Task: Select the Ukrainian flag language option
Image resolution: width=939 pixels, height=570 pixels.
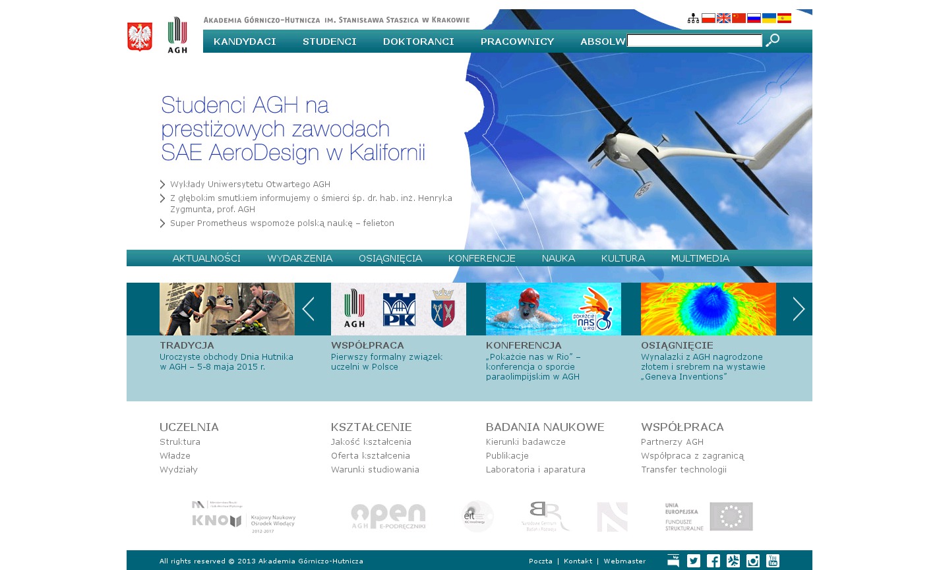Action: [769, 18]
